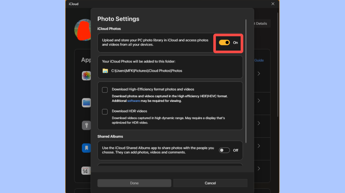The height and width of the screenshot is (193, 345).
Task: Open the software link
Action: [133, 101]
